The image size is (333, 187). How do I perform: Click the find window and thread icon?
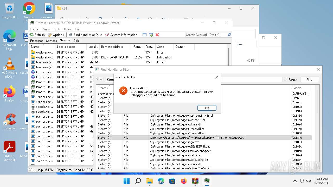coord(151,35)
